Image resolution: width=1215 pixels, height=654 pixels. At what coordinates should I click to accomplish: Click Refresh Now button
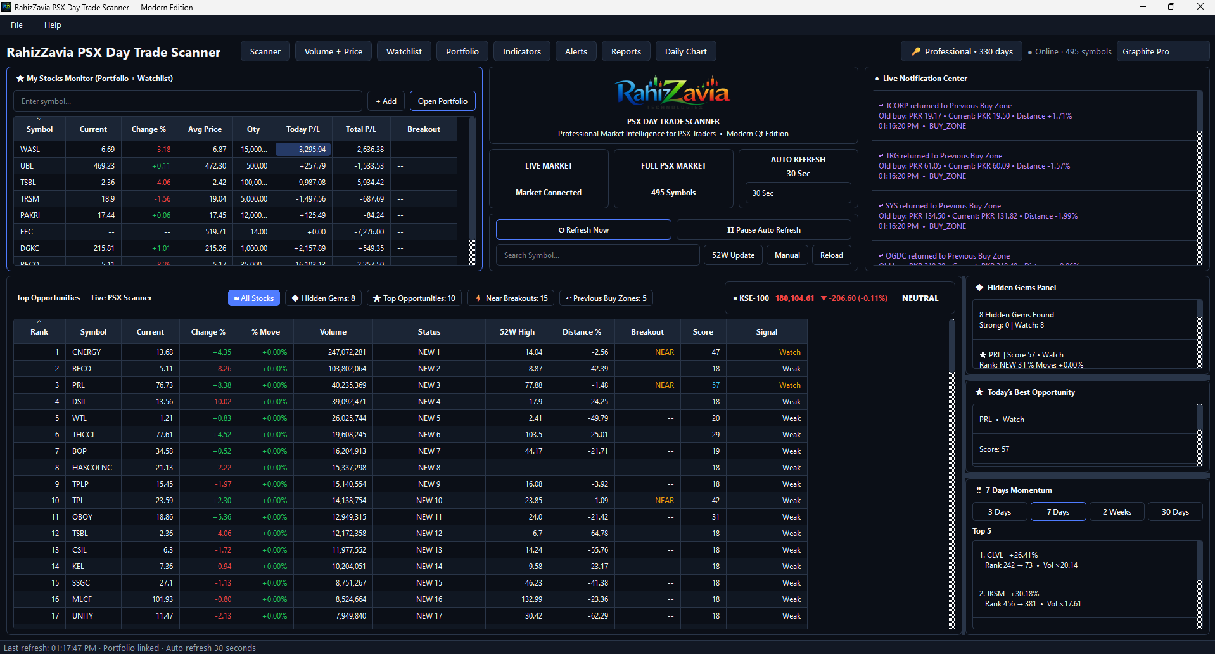pos(583,229)
